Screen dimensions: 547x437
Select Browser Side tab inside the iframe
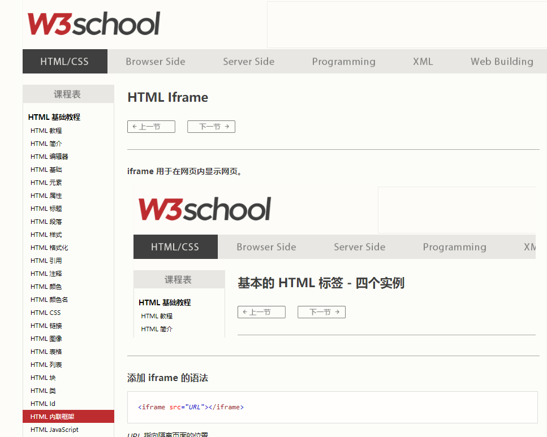coord(266,247)
